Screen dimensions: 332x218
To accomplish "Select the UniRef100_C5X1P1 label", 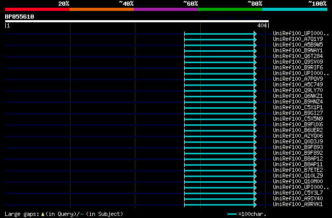I will [298, 108].
